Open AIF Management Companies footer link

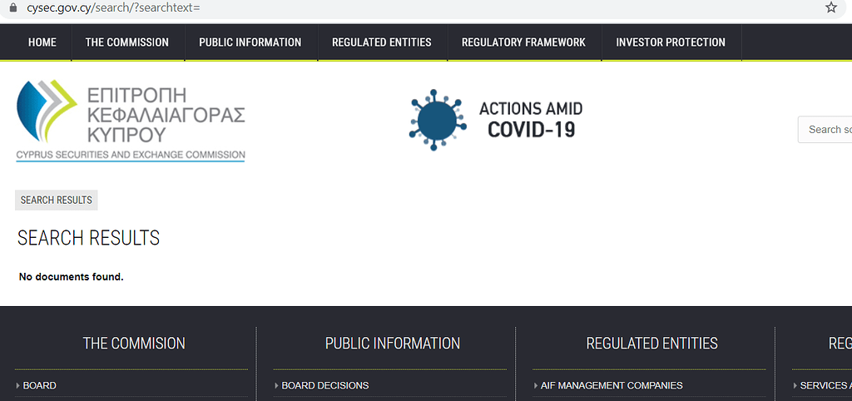(x=612, y=385)
